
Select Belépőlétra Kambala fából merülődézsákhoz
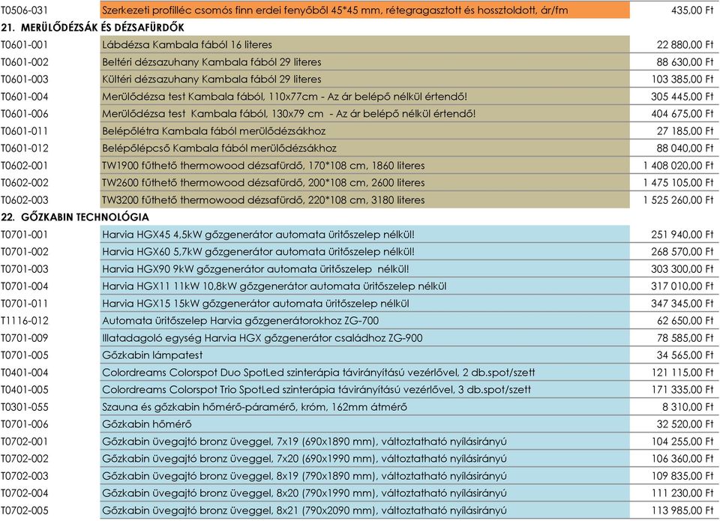(x=365, y=131)
